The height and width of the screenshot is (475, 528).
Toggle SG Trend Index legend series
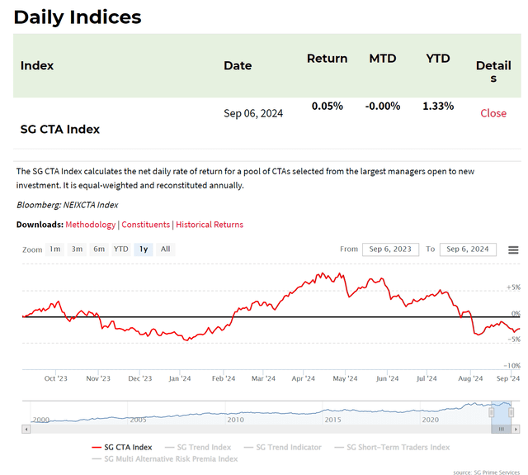198,448
